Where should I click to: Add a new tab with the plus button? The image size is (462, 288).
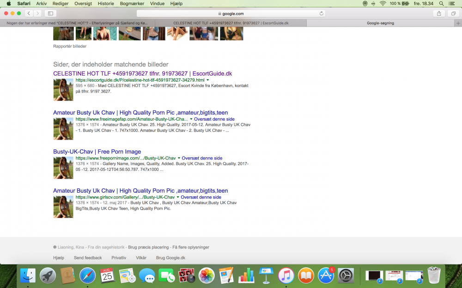458,23
